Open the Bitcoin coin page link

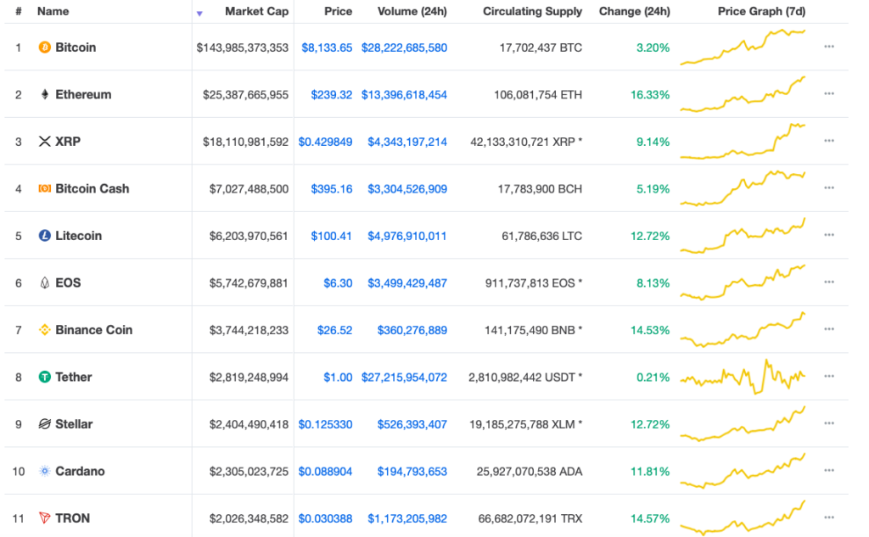click(76, 48)
